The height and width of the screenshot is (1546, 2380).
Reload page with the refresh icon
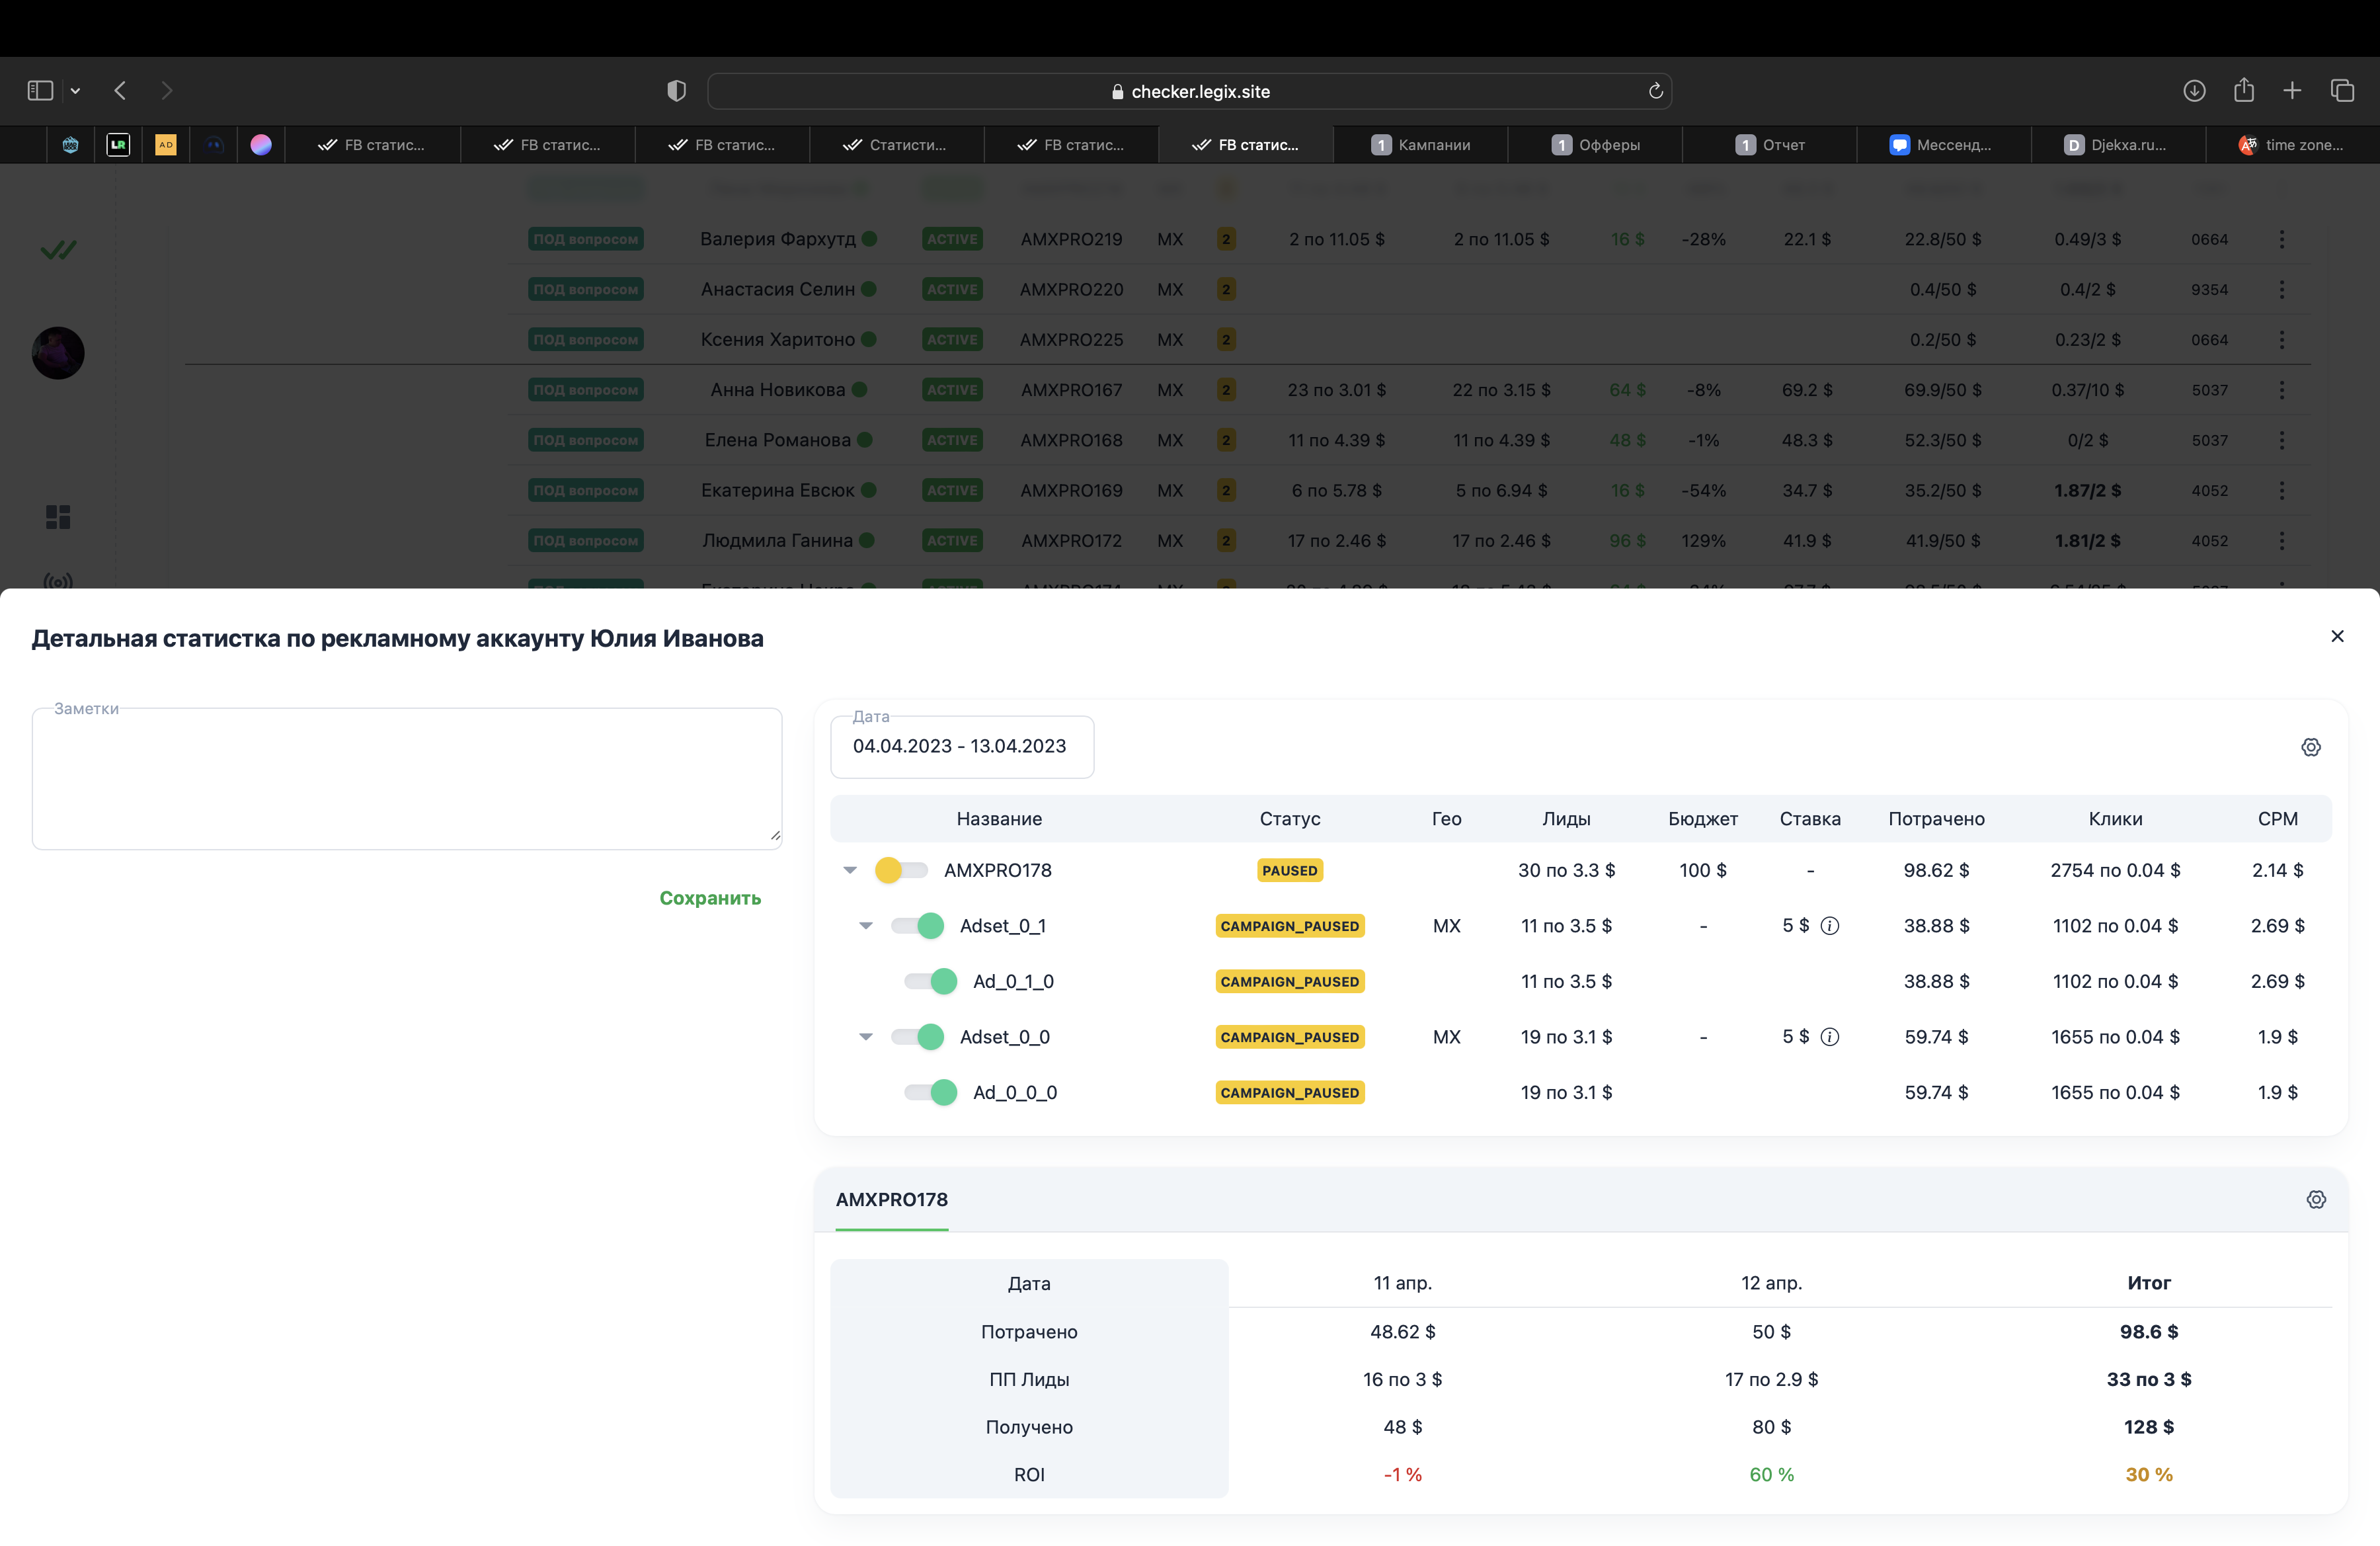coord(1655,91)
